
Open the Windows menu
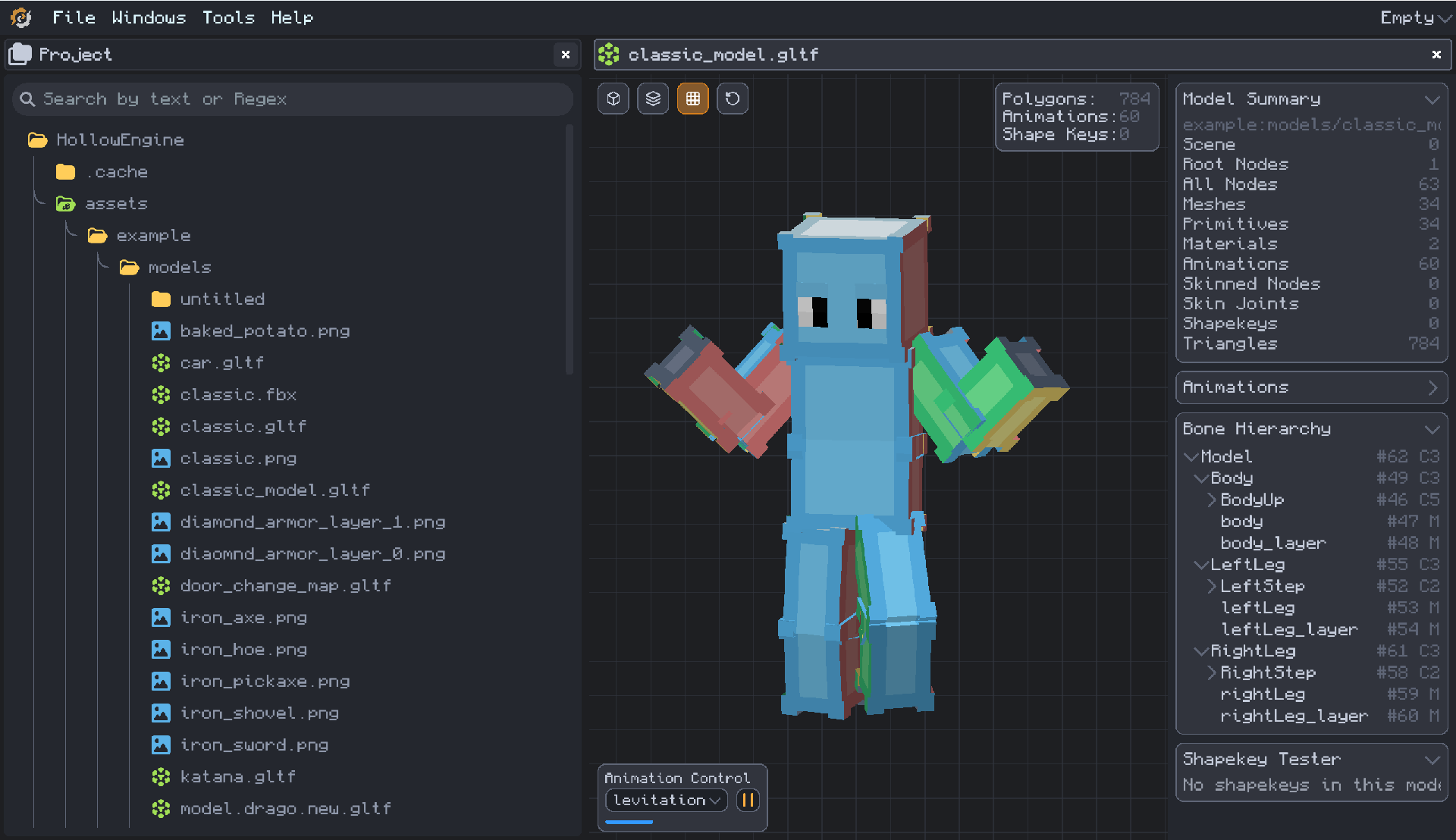[149, 17]
